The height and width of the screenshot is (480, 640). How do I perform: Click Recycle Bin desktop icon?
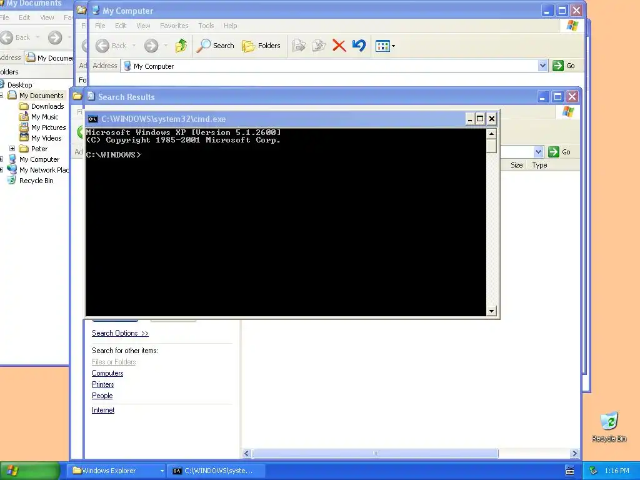click(609, 427)
